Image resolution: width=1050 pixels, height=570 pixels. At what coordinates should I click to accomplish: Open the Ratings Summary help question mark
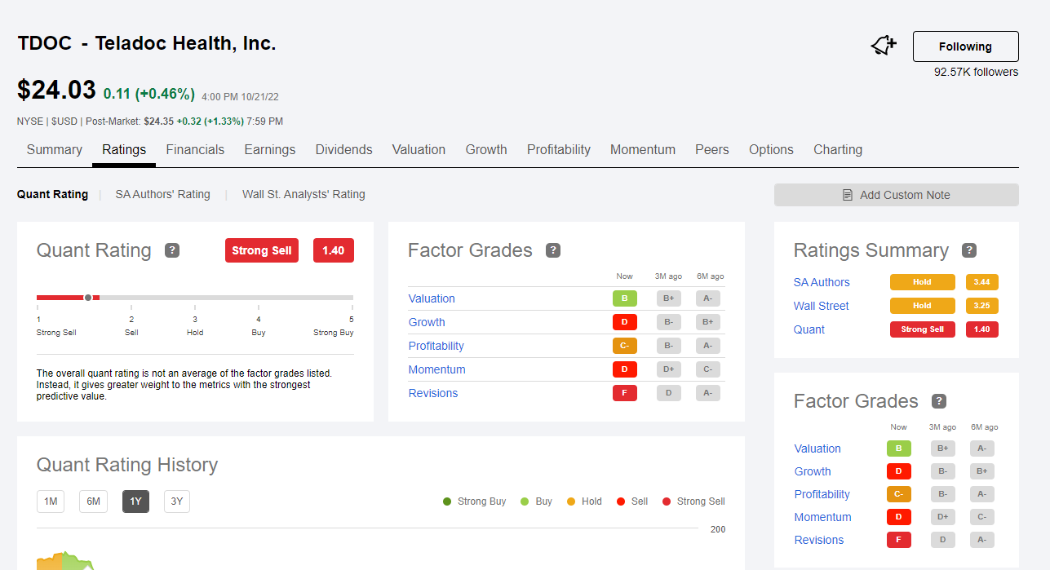point(969,250)
